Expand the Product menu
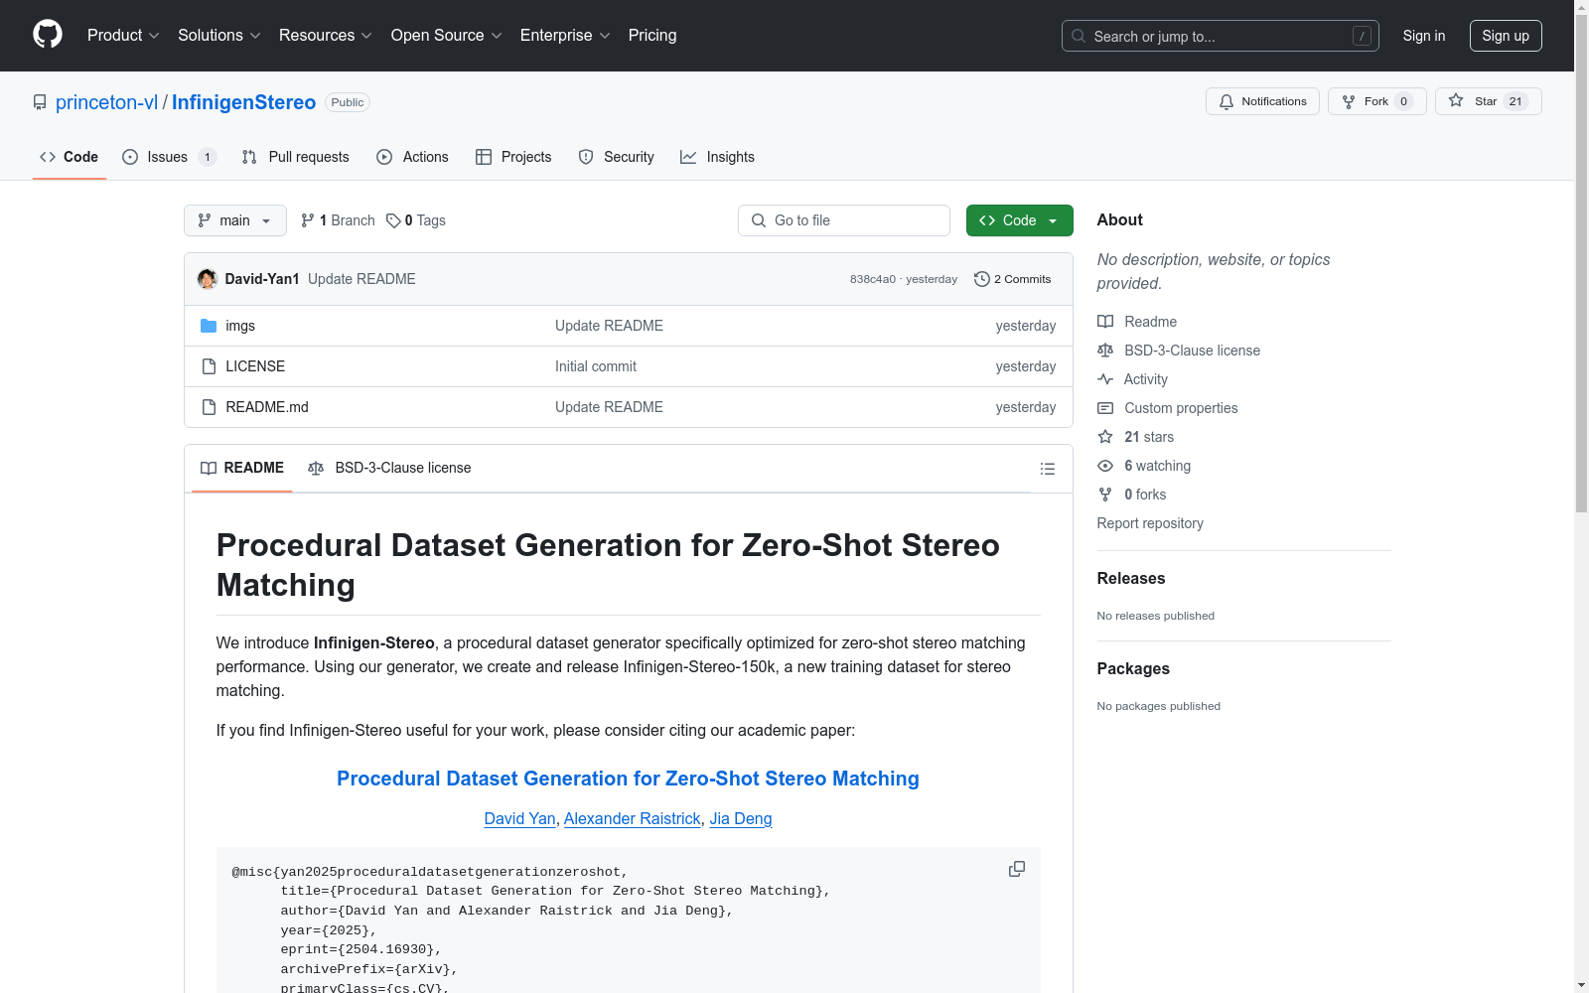The width and height of the screenshot is (1589, 993). [123, 36]
